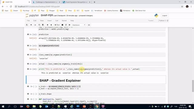Open the command palette keyboard icon
The width and height of the screenshot is (194, 109).
89,25
